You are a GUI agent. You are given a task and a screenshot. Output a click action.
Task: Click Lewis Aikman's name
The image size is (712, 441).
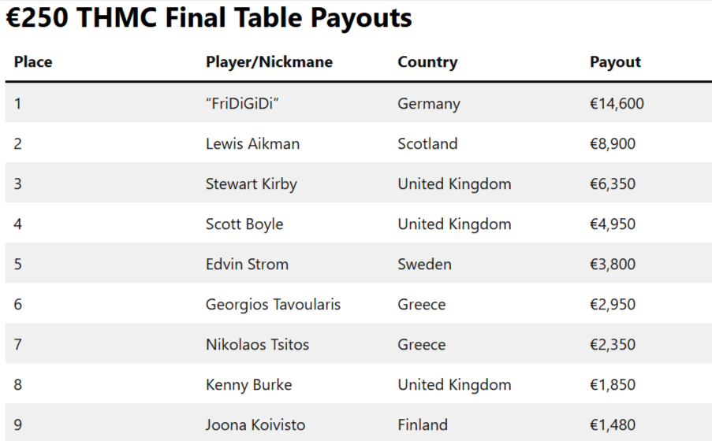252,144
